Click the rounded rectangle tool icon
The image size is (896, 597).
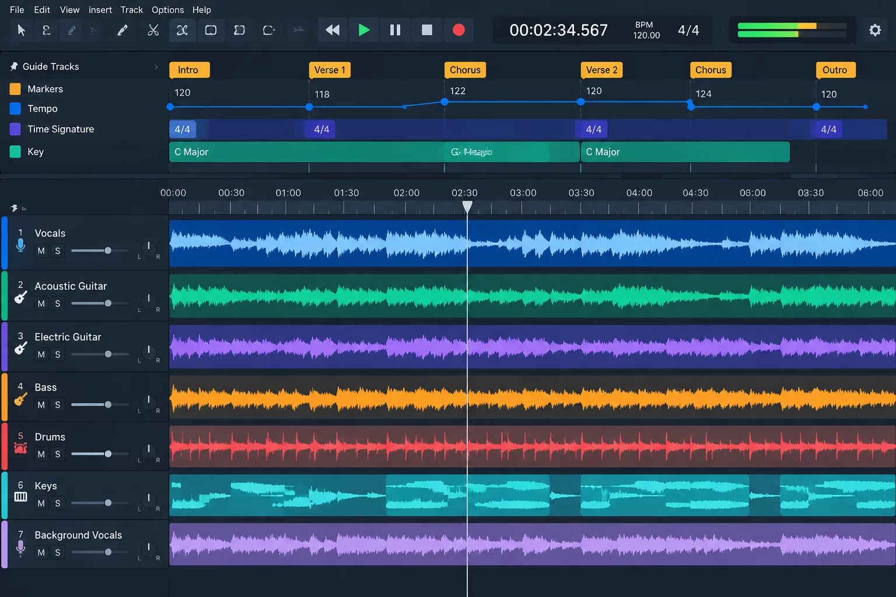click(211, 30)
